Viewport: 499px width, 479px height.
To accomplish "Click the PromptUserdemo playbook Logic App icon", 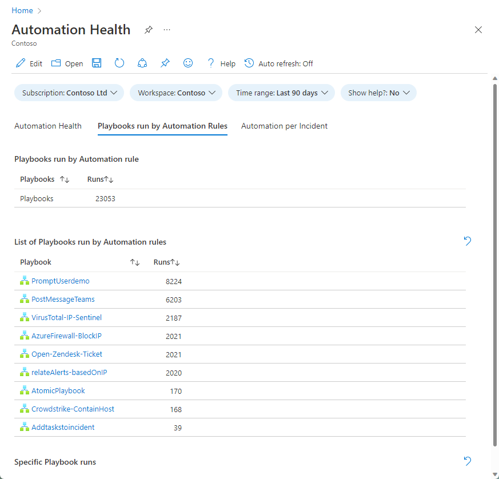I will pos(24,281).
